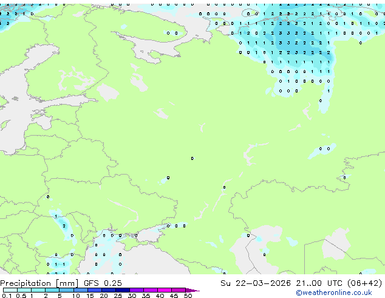Click the '(06+42)' forecast run label
The image size is (385, 298).
pos(365,283)
